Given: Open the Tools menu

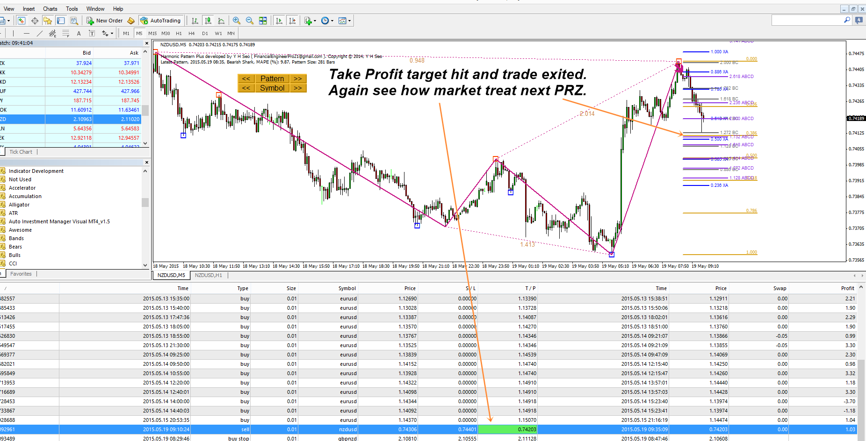Looking at the screenshot, I should pyautogui.click(x=72, y=9).
